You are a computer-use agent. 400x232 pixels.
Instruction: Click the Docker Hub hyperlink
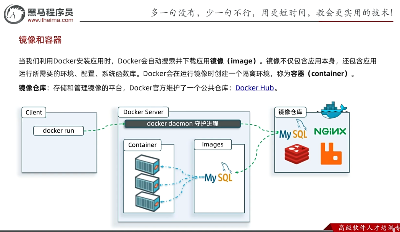[x=255, y=88]
